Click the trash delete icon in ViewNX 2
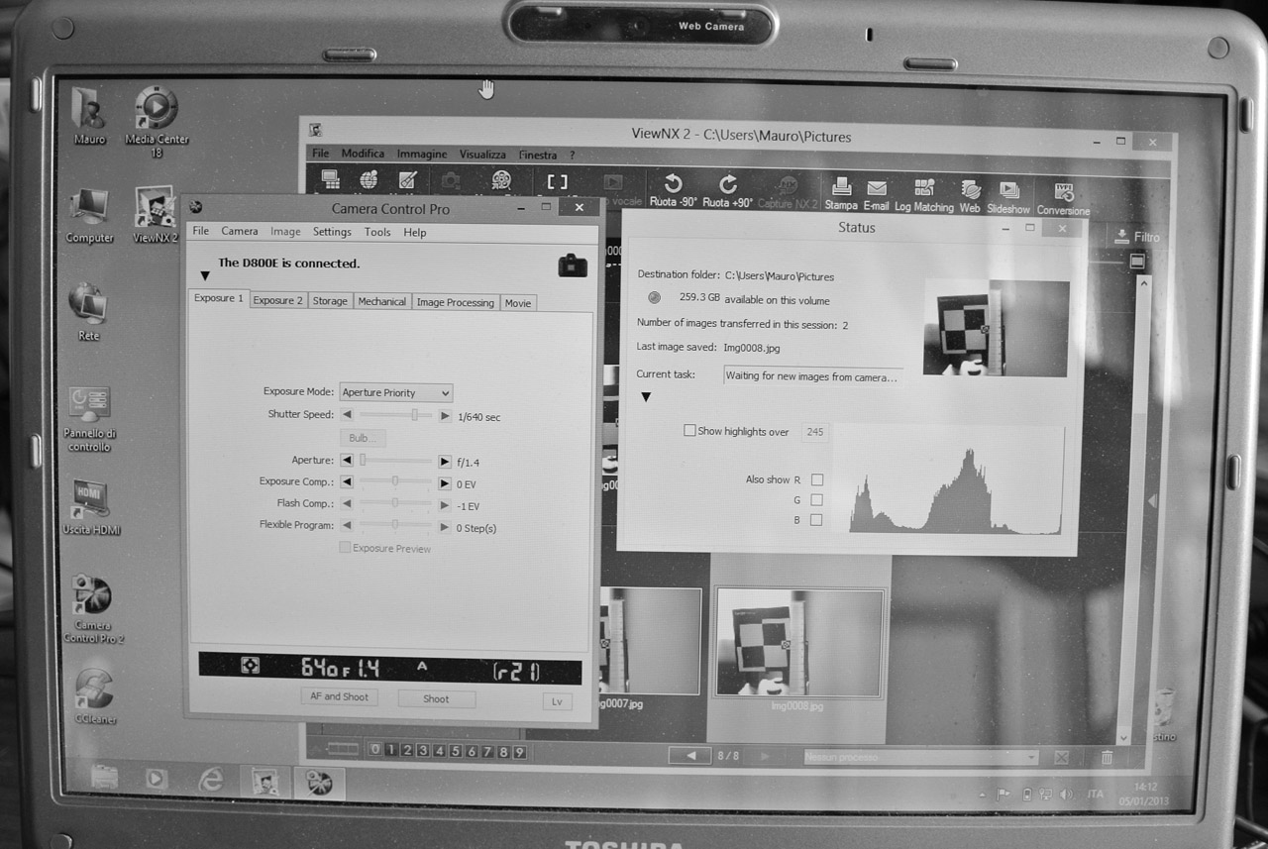 1108,757
